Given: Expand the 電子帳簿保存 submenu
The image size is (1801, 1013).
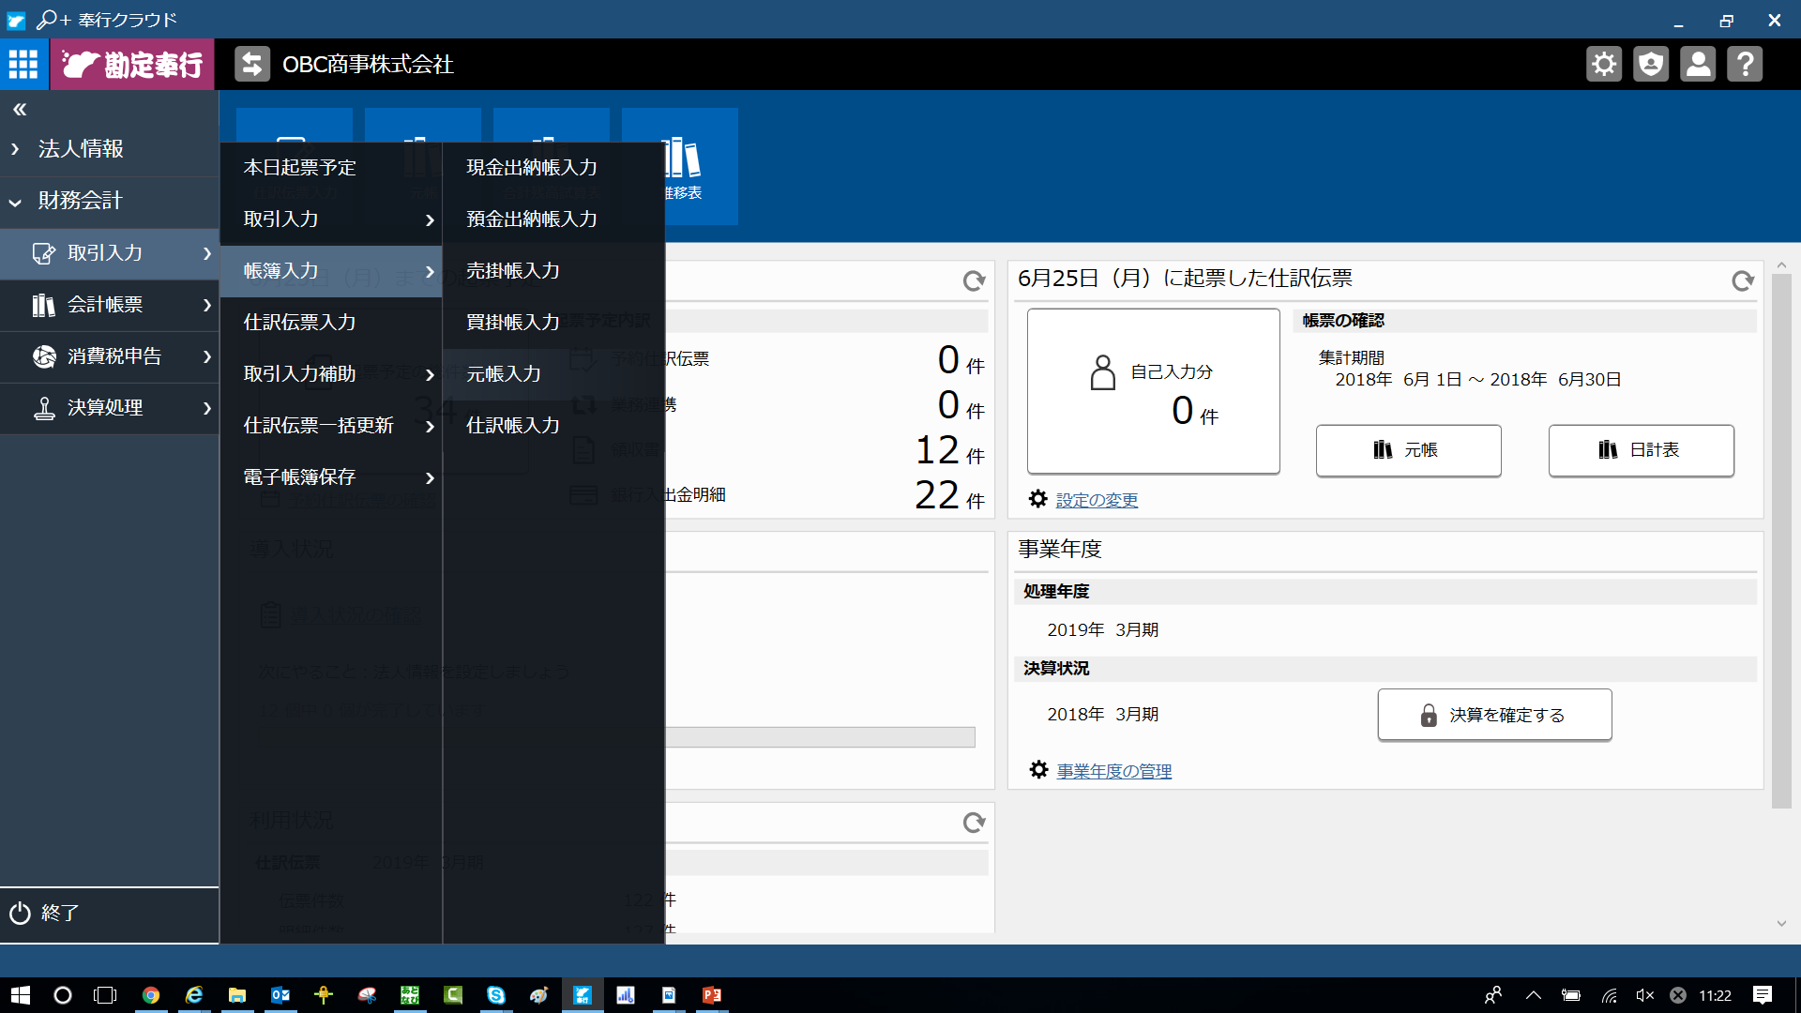Looking at the screenshot, I should [298, 476].
